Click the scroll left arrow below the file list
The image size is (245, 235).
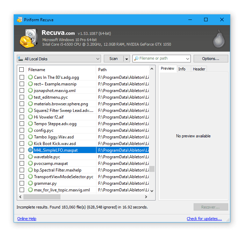(x=20, y=197)
